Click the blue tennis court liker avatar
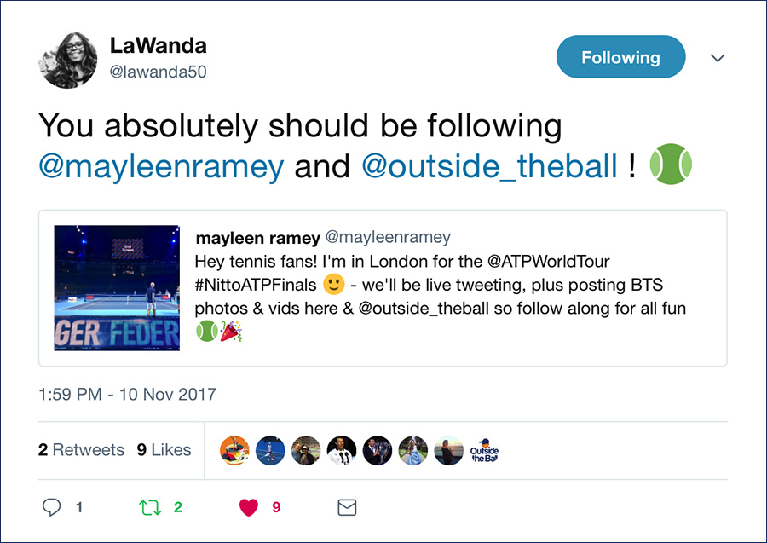 pyautogui.click(x=270, y=451)
